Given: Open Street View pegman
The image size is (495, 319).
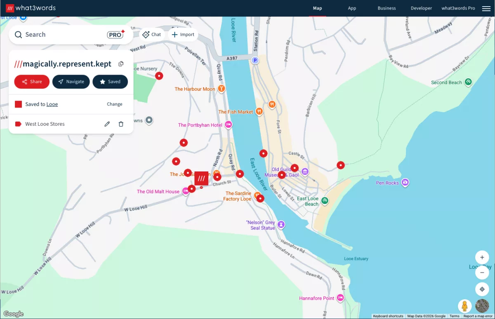Looking at the screenshot, I should (x=465, y=306).
